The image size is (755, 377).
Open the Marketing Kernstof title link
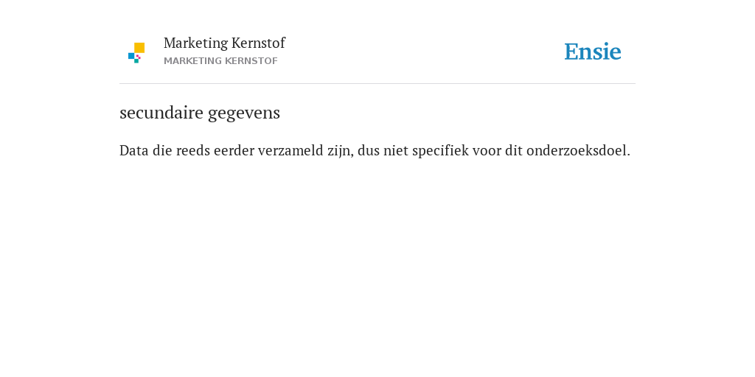click(224, 43)
